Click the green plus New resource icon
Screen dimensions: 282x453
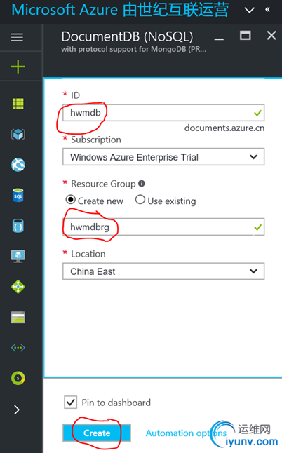[x=18, y=67]
